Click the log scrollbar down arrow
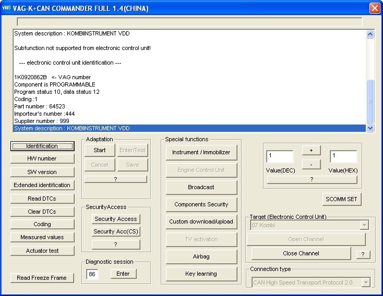383x296 pixels. [370, 128]
